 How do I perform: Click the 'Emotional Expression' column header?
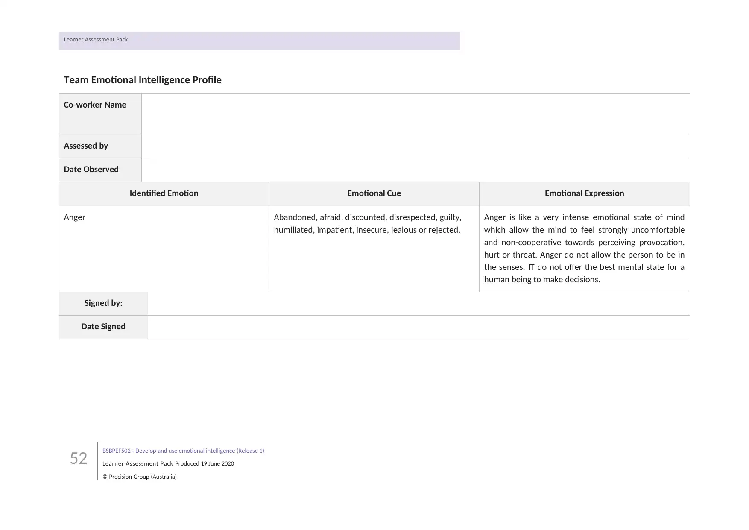click(x=584, y=193)
